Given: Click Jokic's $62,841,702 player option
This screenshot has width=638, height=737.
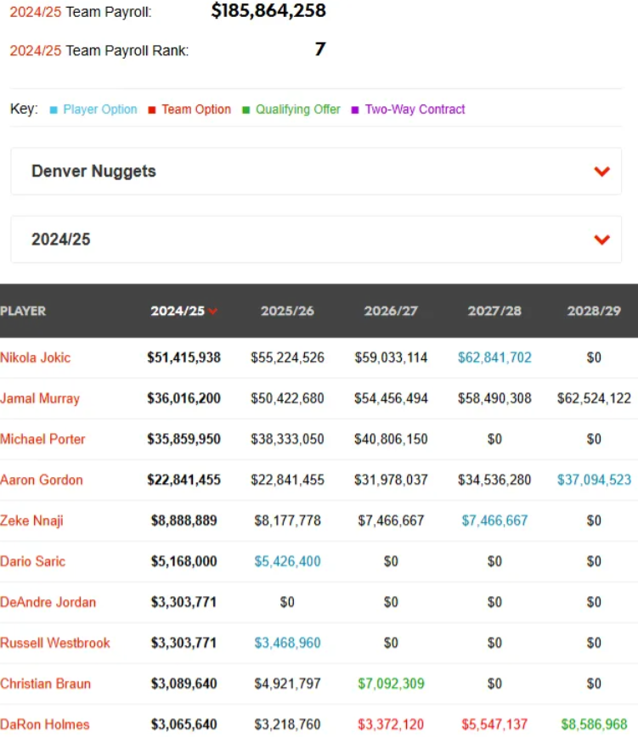Looking at the screenshot, I should 494,357.
